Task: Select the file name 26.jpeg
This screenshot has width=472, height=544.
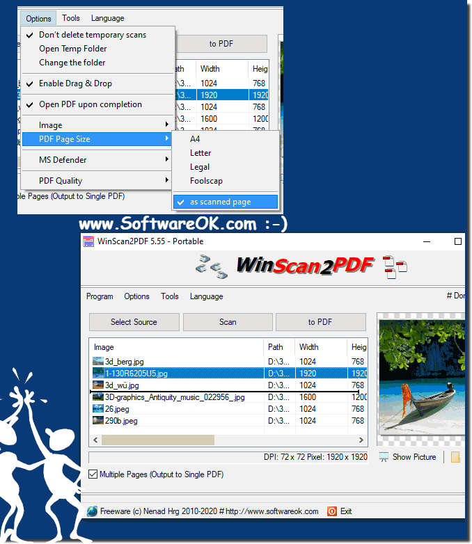Action: point(117,408)
